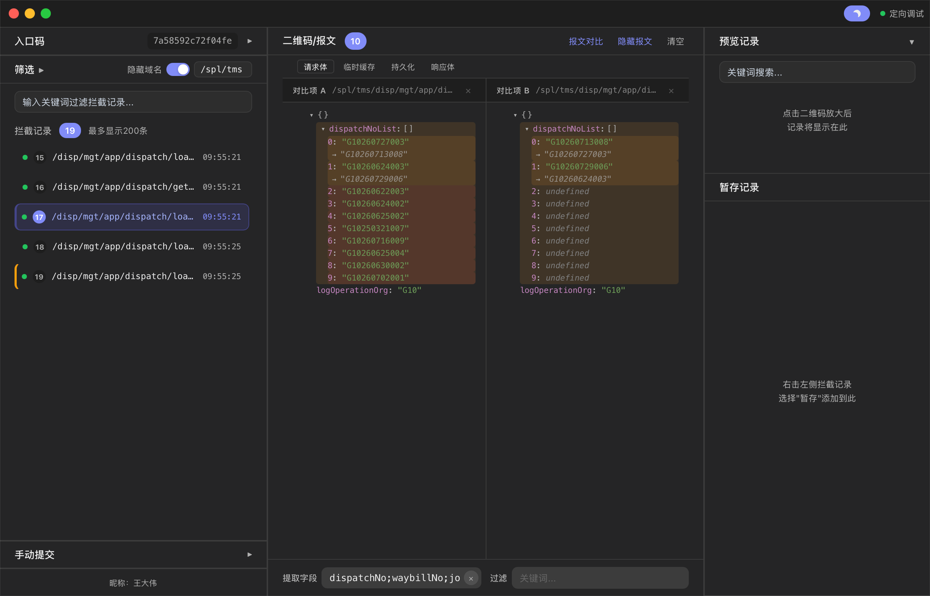Collapse root object in comparison A
The image size is (930, 596).
[311, 115]
